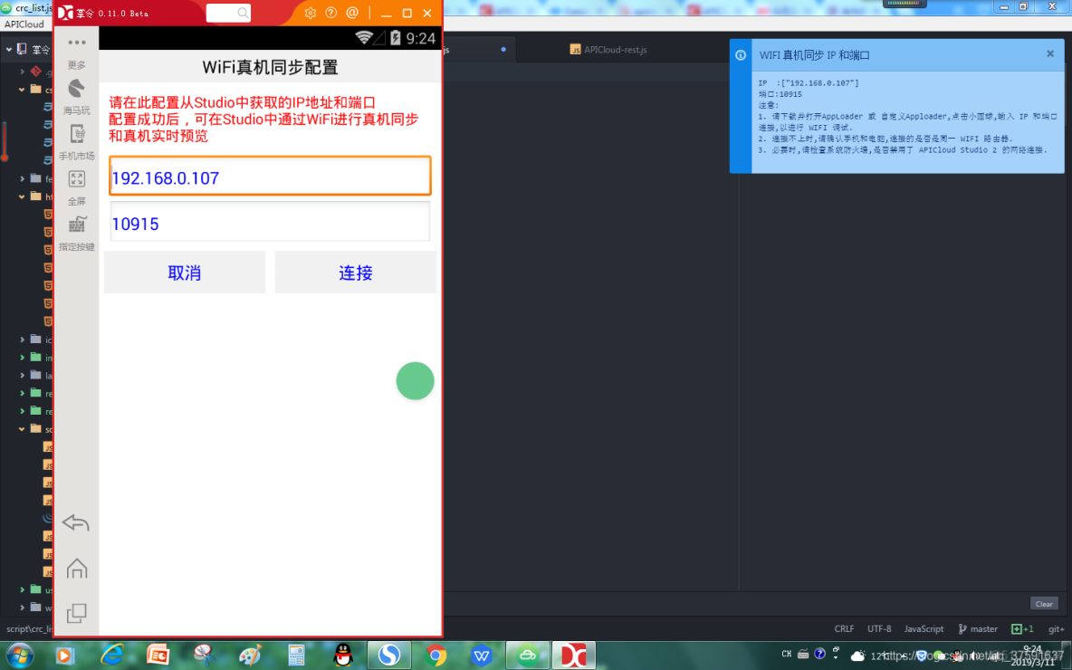Click the Home icon in emulator sidebar
Screen dimensions: 1072x670
pos(76,568)
